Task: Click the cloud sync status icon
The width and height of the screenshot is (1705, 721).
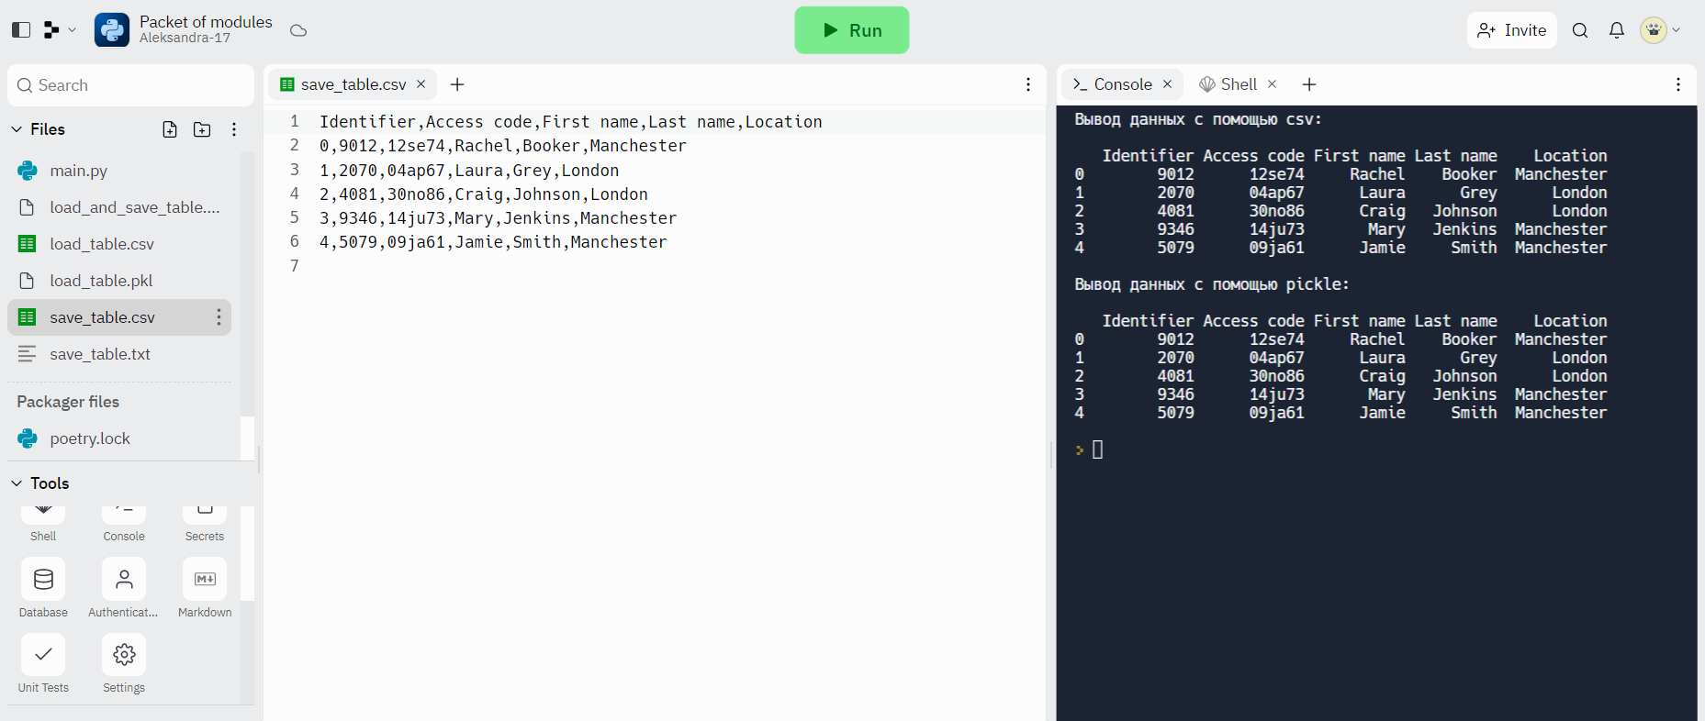Action: tap(298, 30)
